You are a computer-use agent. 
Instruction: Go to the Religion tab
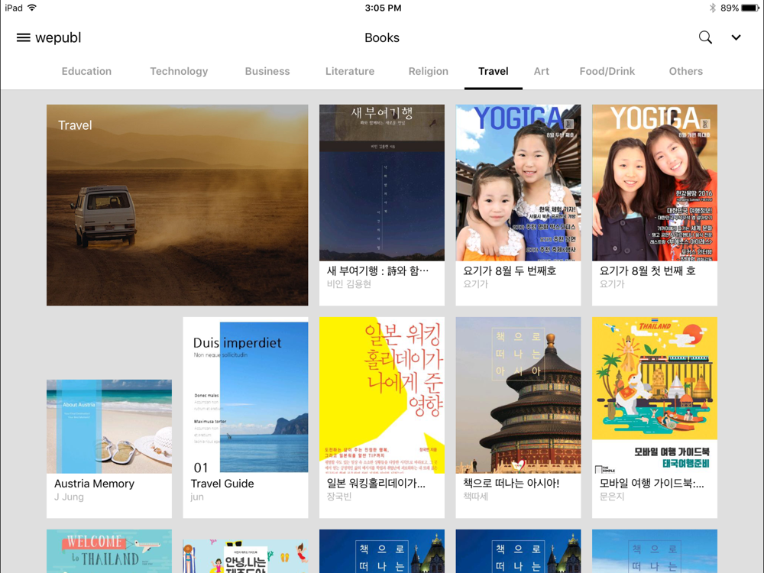coord(429,71)
